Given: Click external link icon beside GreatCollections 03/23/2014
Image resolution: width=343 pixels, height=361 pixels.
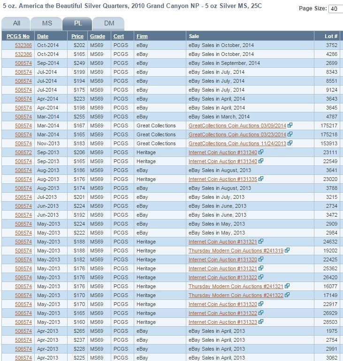Looking at the screenshot, I should [290, 134].
